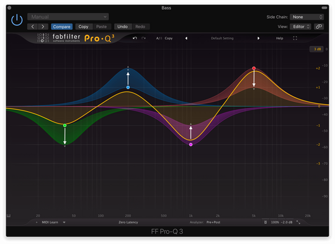Click the Bass window title

point(166,8)
